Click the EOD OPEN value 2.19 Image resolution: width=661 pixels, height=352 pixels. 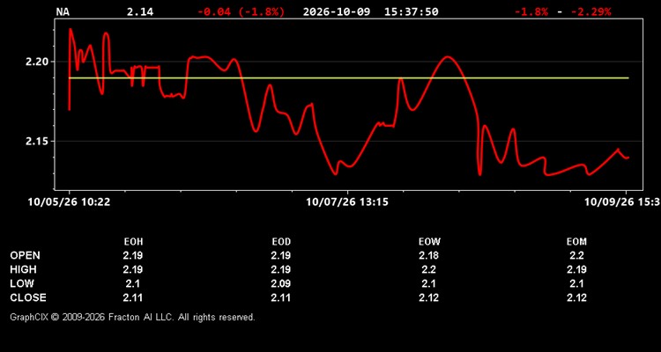[281, 255]
